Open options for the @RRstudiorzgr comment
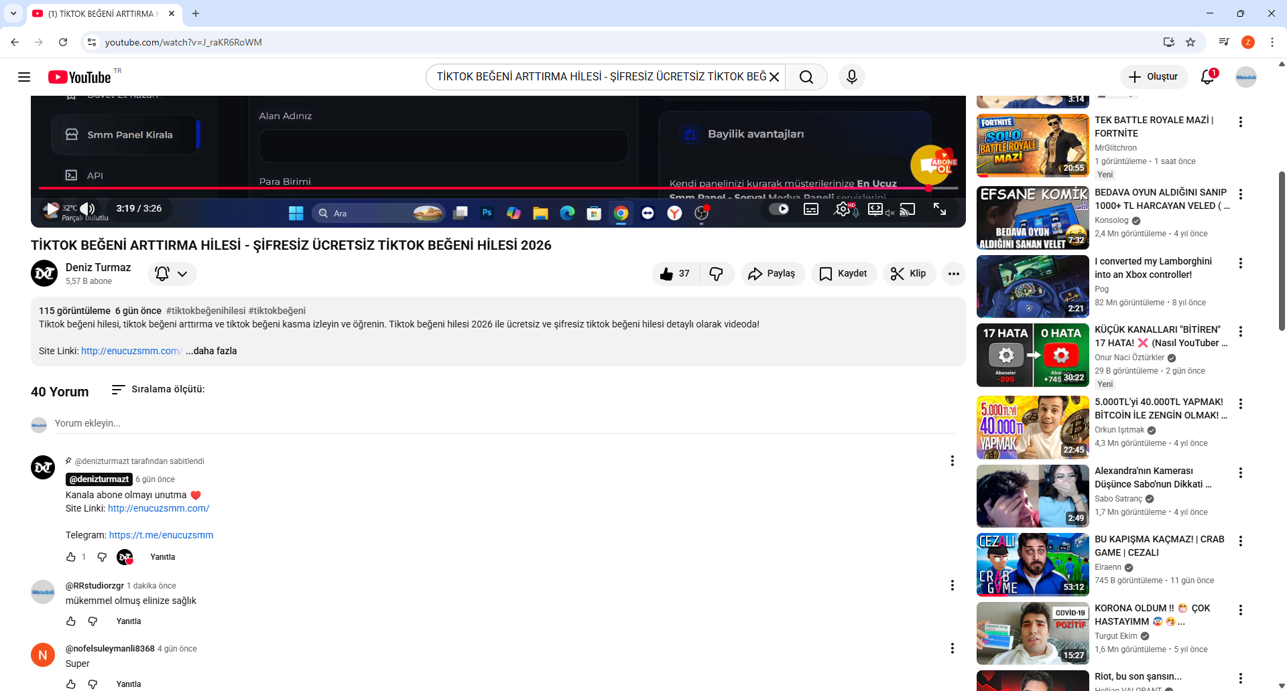The image size is (1287, 691). (x=953, y=585)
